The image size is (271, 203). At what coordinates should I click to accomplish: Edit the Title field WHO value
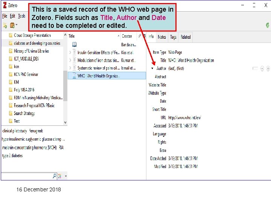click(191, 60)
